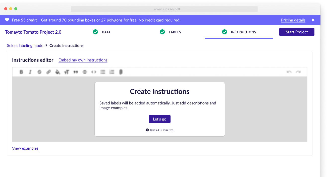328x177 pixels.
Task: Open the paint bucket fill color tool
Action: pyautogui.click(x=58, y=72)
